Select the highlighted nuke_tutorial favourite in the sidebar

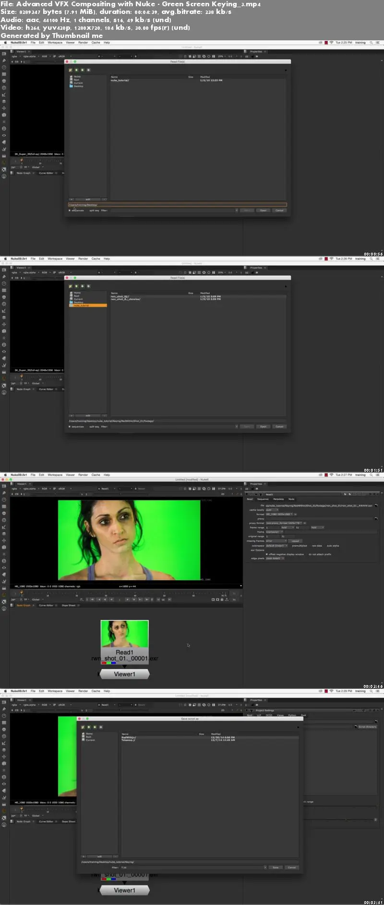(x=88, y=306)
